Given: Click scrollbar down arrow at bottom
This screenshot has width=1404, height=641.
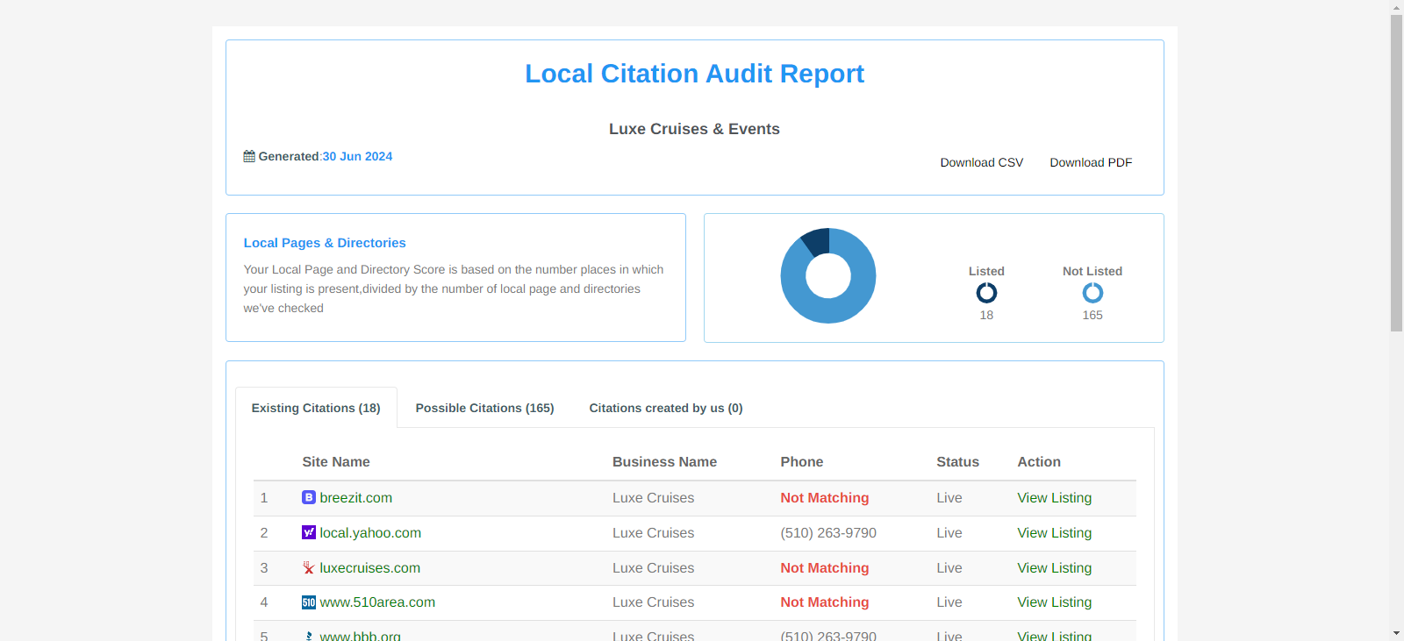Looking at the screenshot, I should point(1396,633).
